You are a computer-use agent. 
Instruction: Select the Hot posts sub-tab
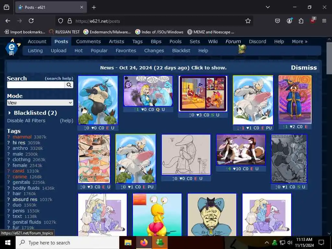[x=78, y=51]
